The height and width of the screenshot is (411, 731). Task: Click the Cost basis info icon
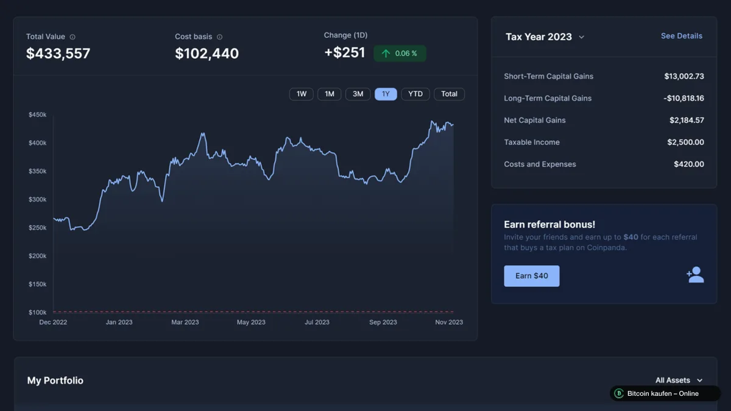[220, 37]
